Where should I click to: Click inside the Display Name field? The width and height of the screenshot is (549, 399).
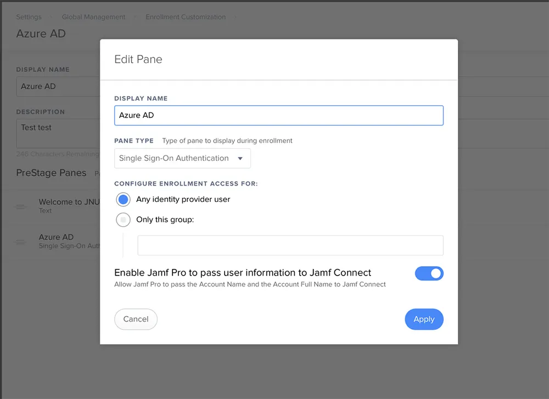point(279,115)
